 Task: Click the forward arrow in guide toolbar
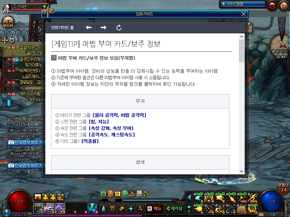tap(103, 27)
